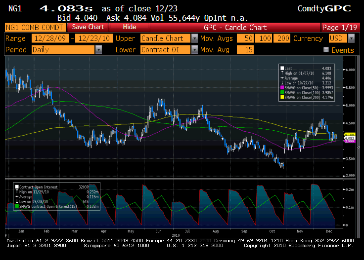Expand the Upper Candle Chart dropdown
Viewport: 364px width, 260px height.
point(195,38)
